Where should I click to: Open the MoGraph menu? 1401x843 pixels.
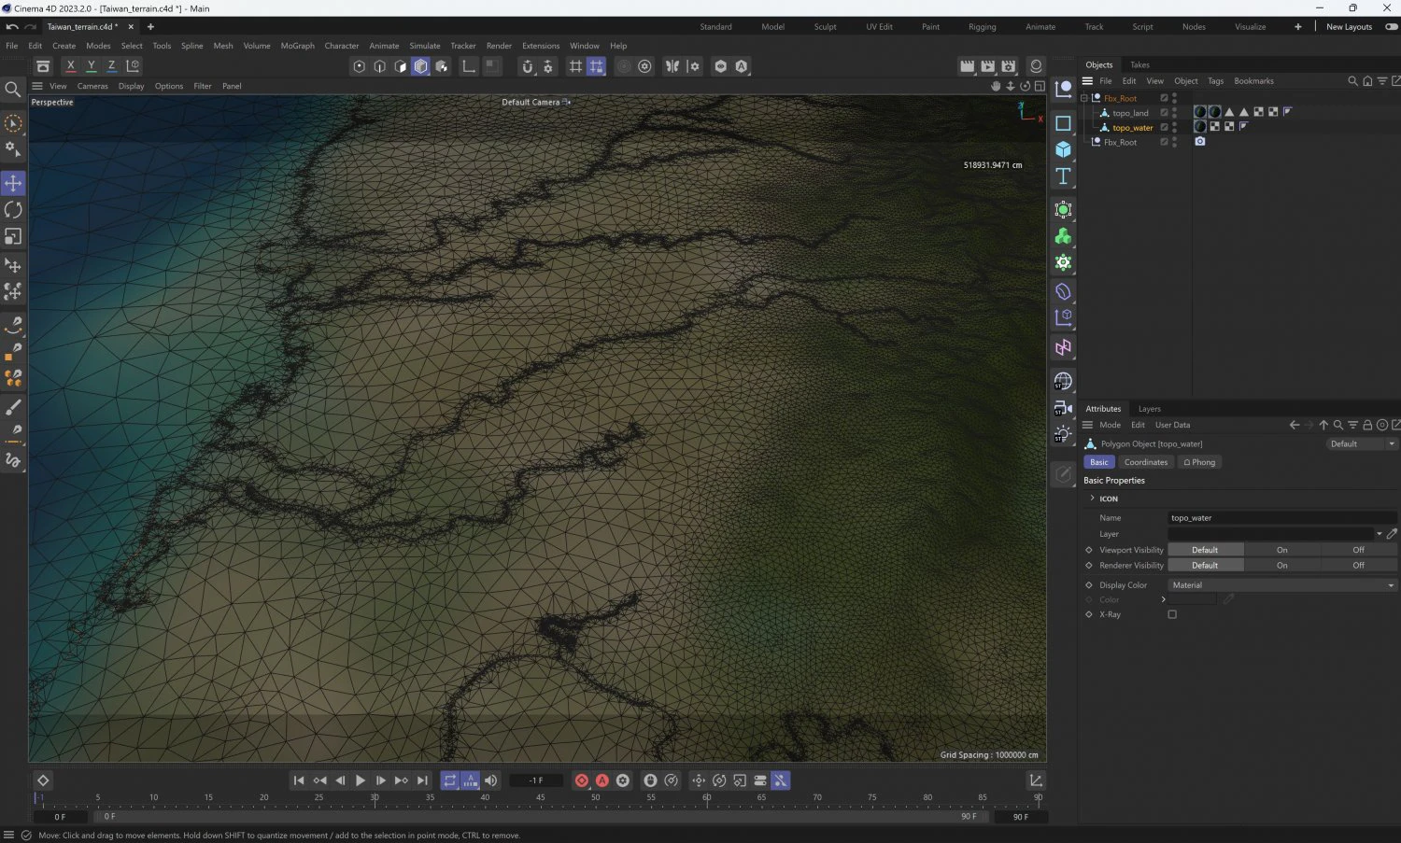[x=296, y=45]
